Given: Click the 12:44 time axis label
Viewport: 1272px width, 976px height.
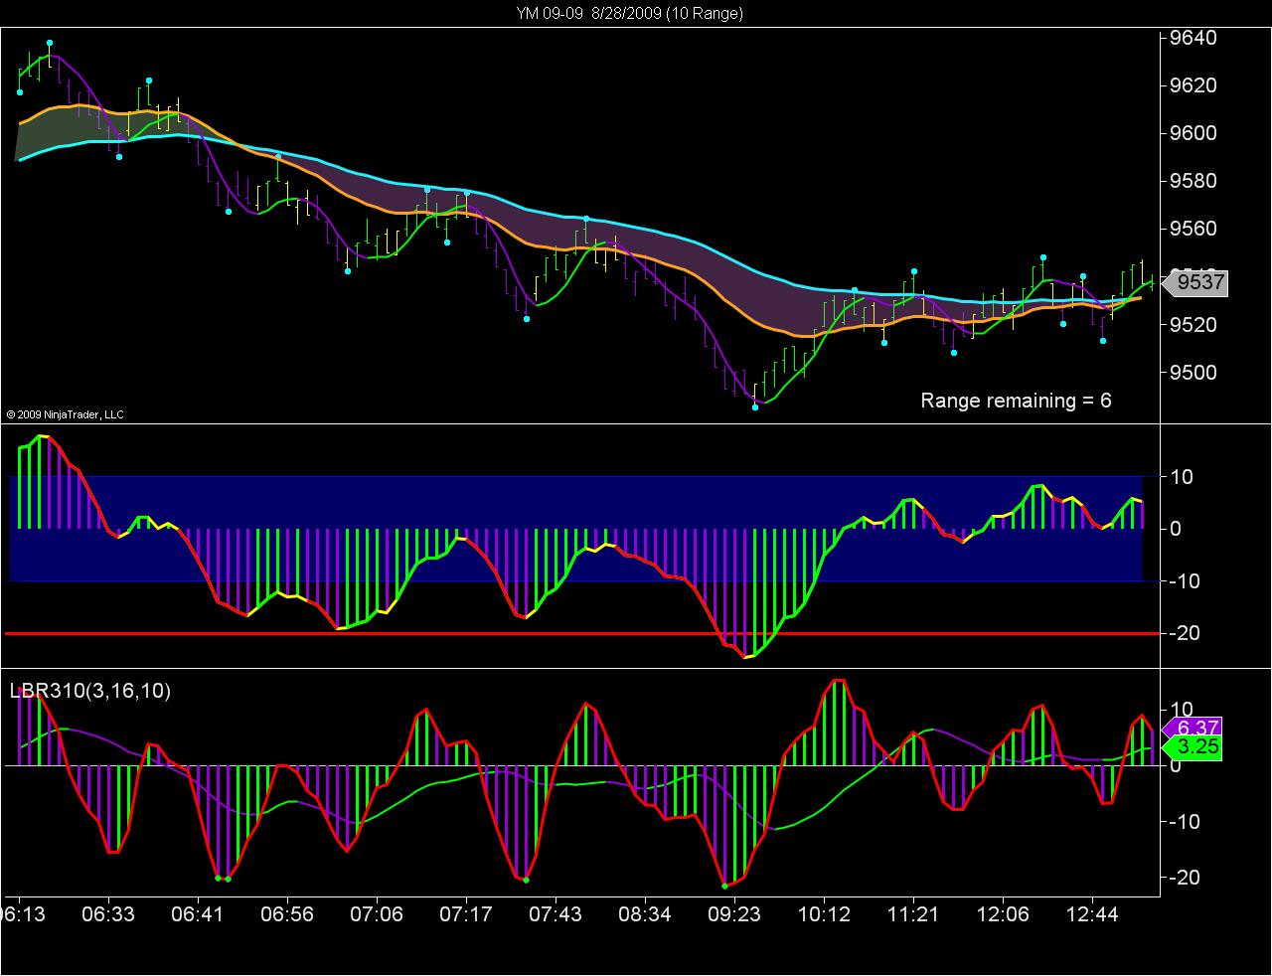Looking at the screenshot, I should [1092, 912].
